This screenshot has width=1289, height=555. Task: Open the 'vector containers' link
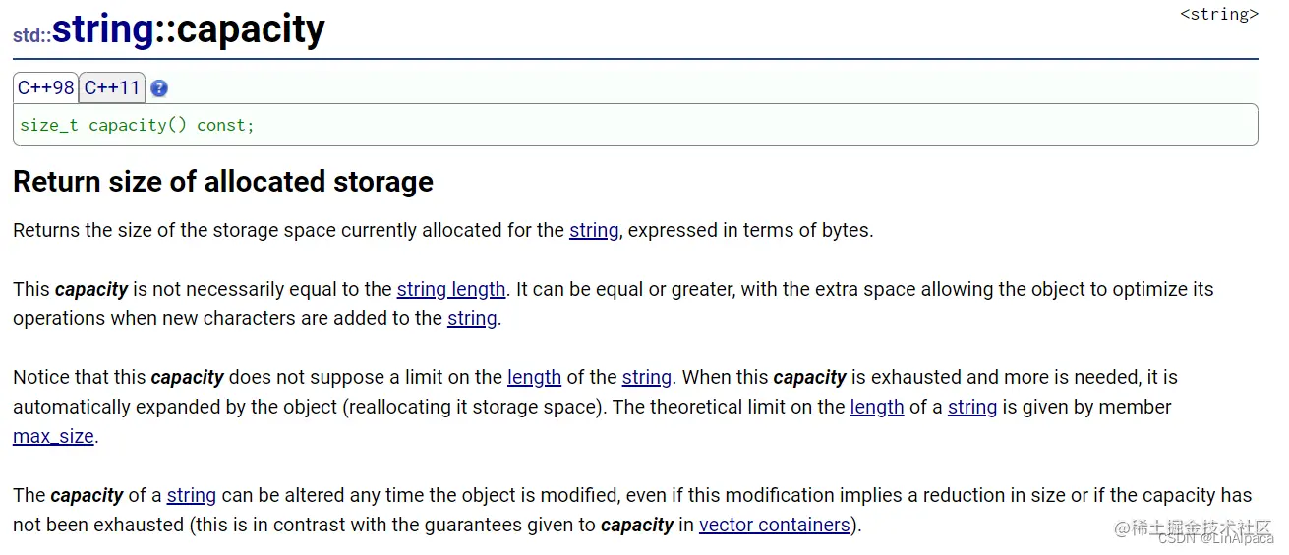(775, 525)
